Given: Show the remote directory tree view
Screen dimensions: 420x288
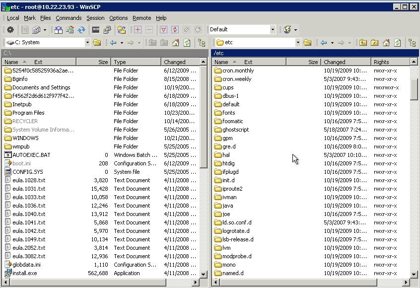Looking at the screenshot, I should pos(413,43).
